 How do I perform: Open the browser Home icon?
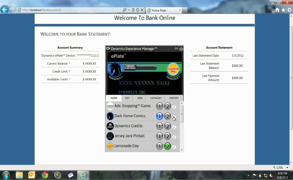(277, 10)
